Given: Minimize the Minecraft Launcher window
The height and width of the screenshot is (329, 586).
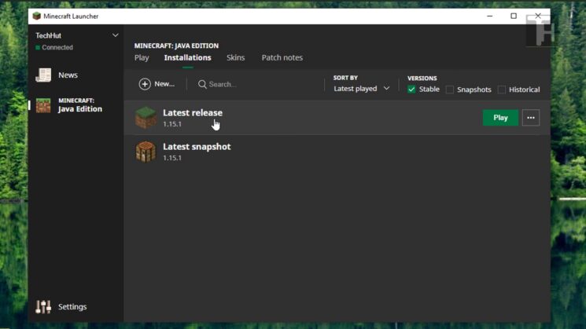Looking at the screenshot, I should 489,16.
